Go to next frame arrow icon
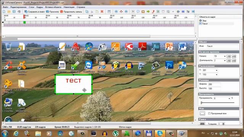 pyautogui.click(x=126, y=12)
